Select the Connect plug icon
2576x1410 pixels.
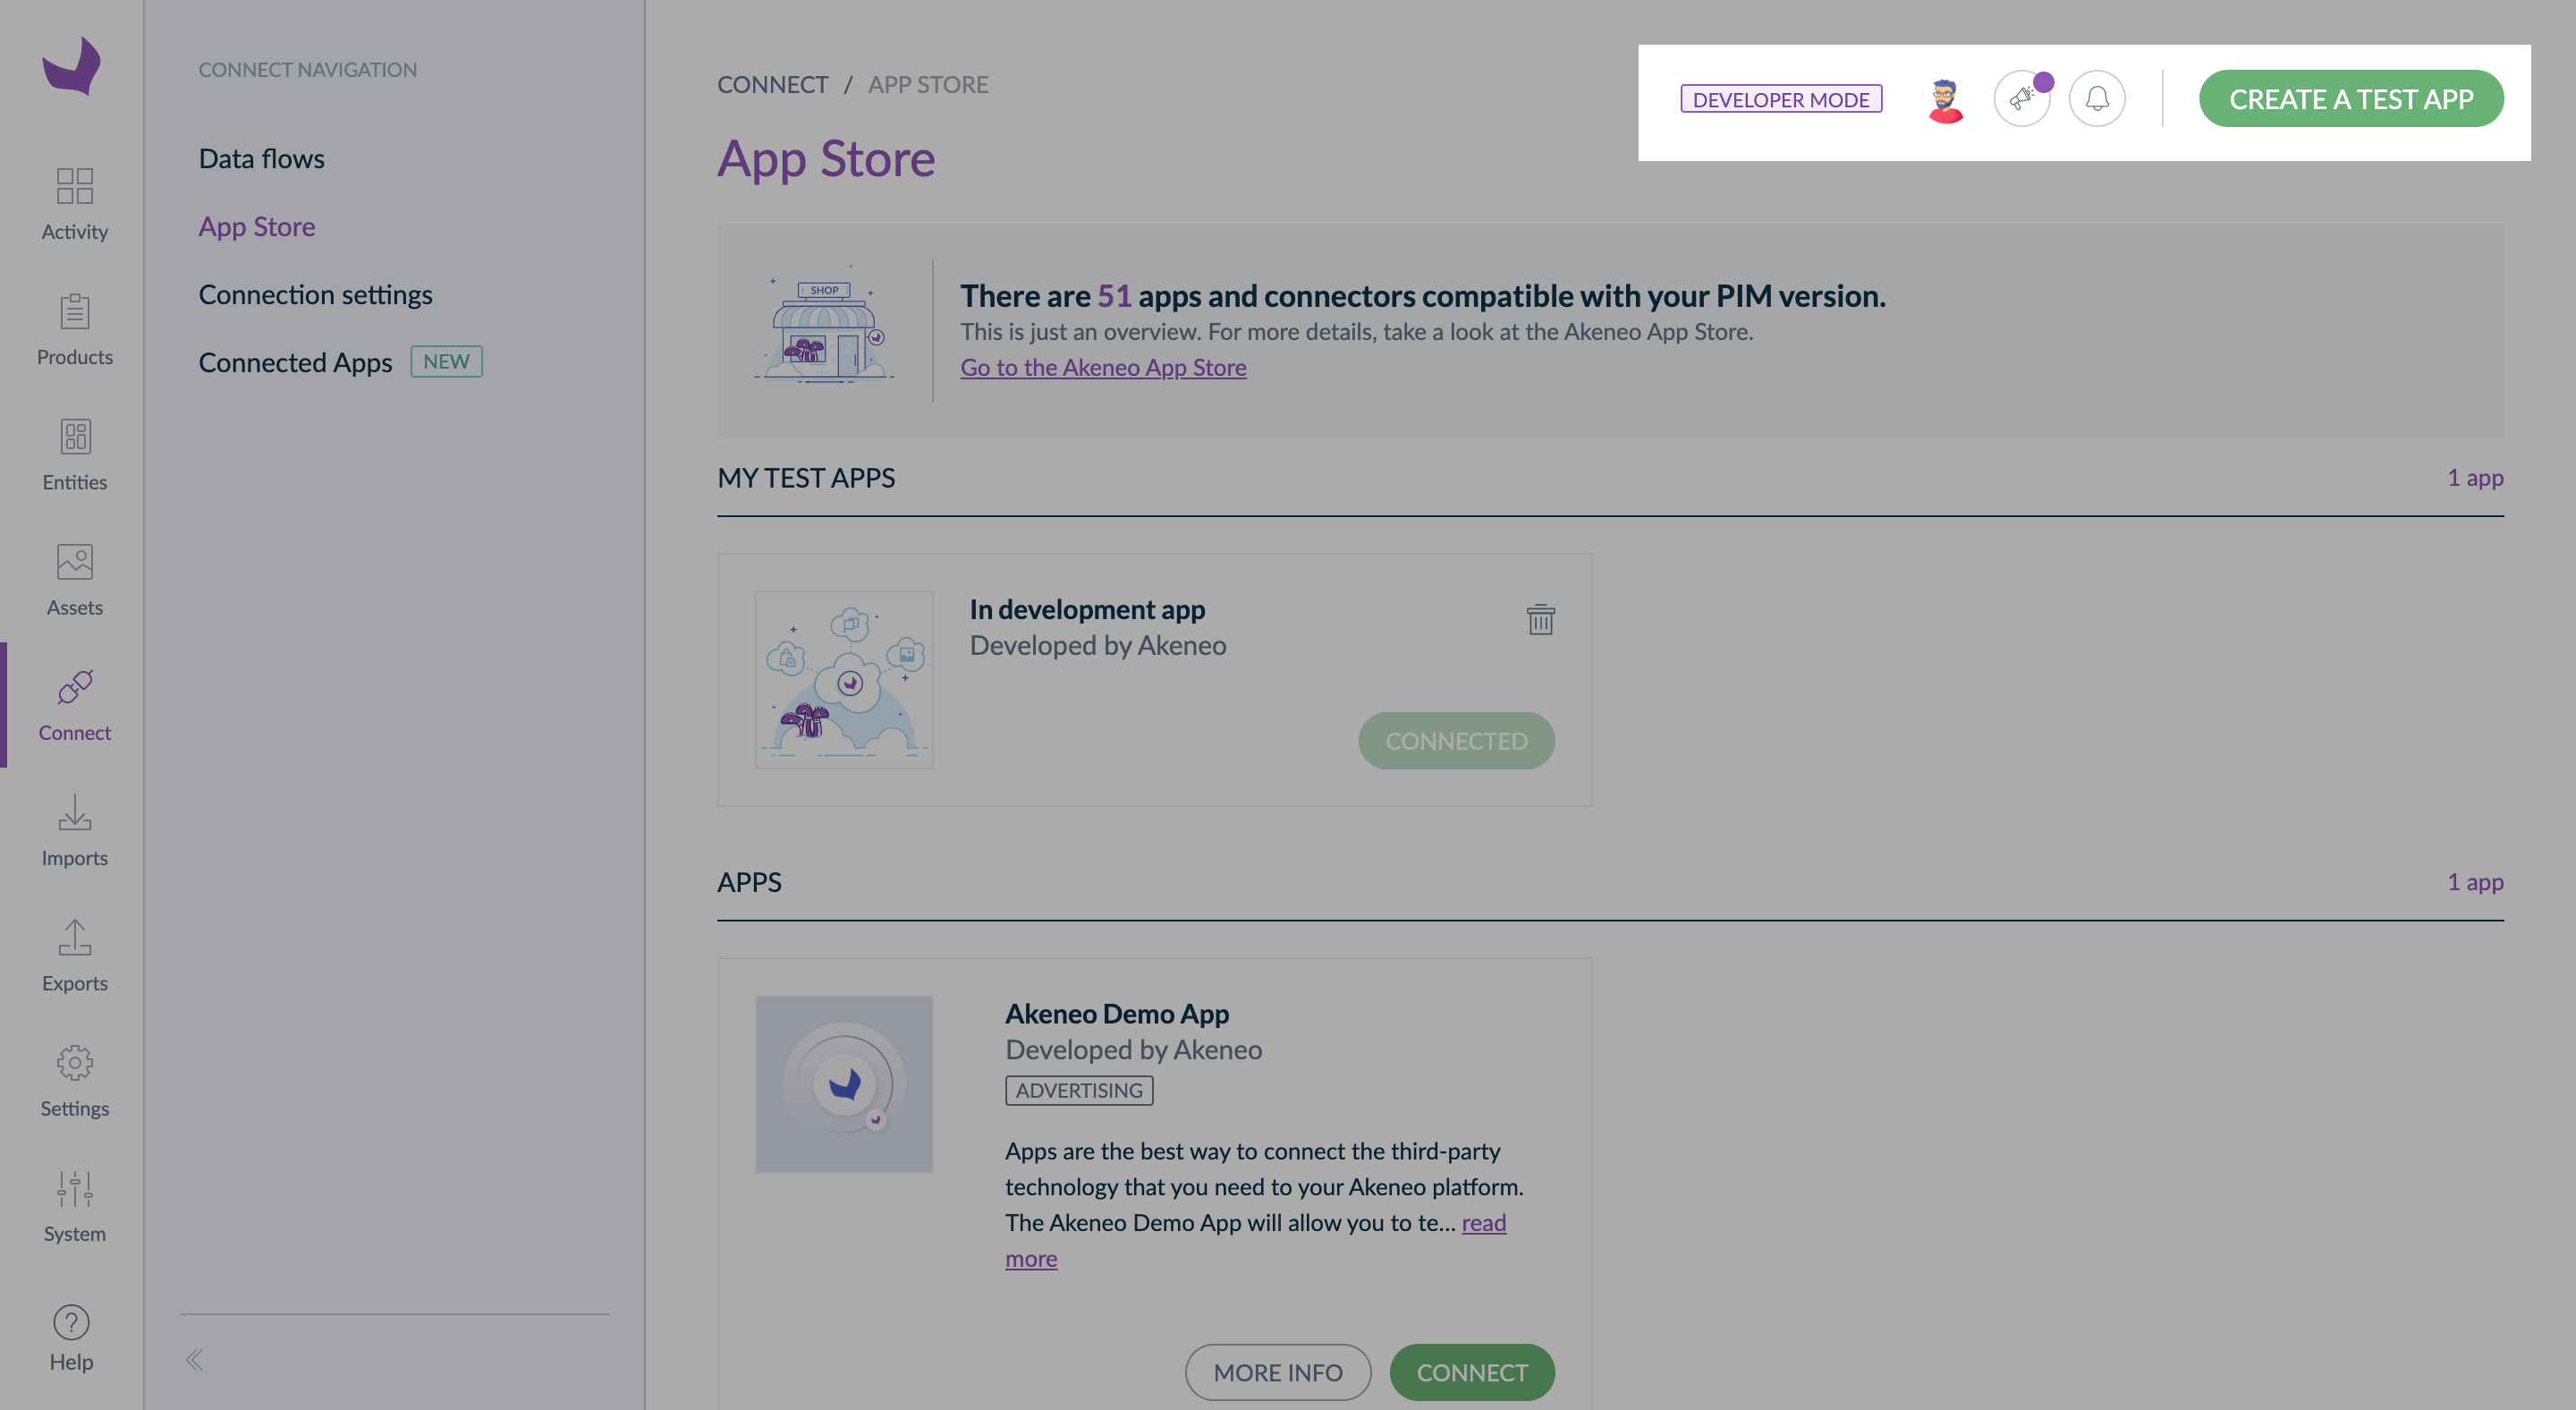click(x=74, y=687)
